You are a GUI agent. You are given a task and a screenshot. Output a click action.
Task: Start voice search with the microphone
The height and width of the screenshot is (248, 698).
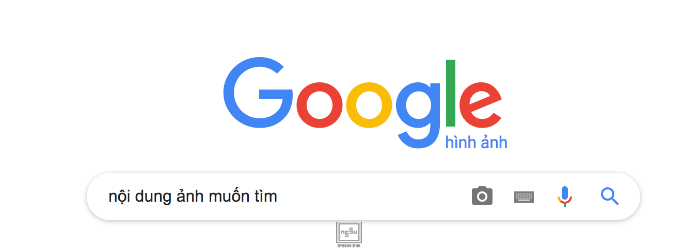[x=565, y=197]
